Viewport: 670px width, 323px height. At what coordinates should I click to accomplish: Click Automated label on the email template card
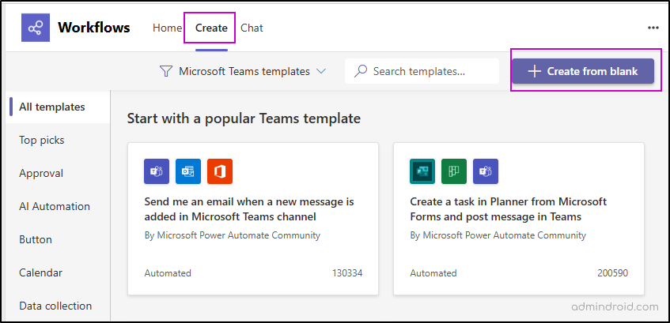(168, 273)
